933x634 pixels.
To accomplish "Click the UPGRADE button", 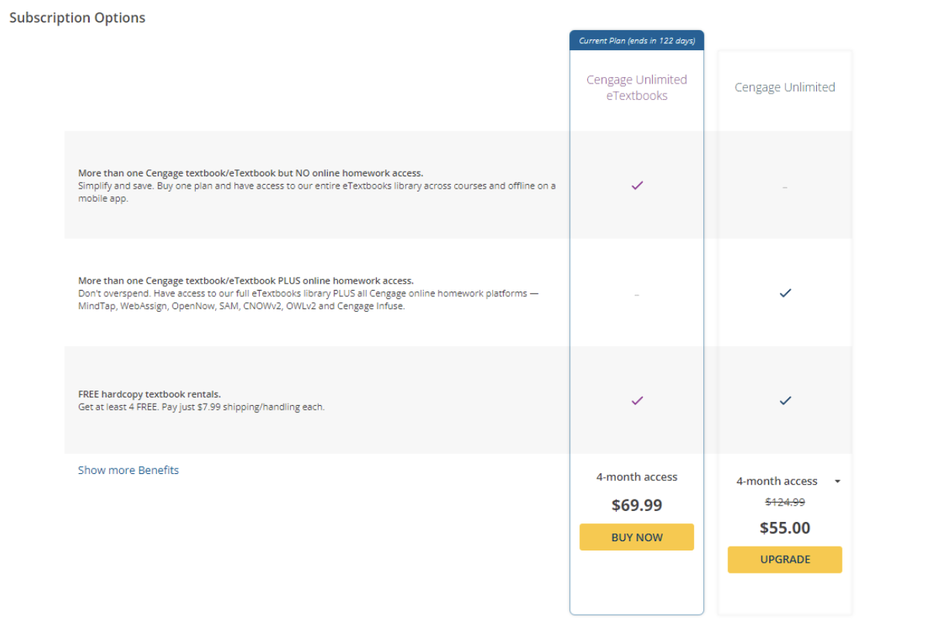I will (784, 560).
